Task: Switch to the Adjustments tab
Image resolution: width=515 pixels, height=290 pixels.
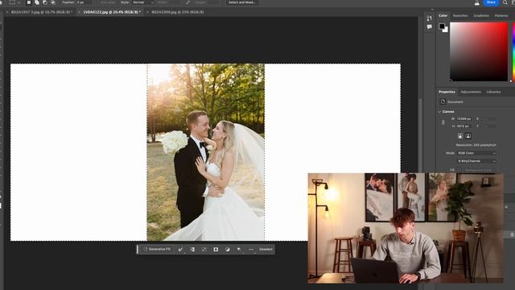Action: [471, 92]
